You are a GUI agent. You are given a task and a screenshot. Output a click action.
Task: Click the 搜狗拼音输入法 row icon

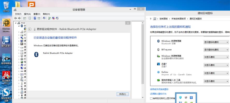point(158,80)
